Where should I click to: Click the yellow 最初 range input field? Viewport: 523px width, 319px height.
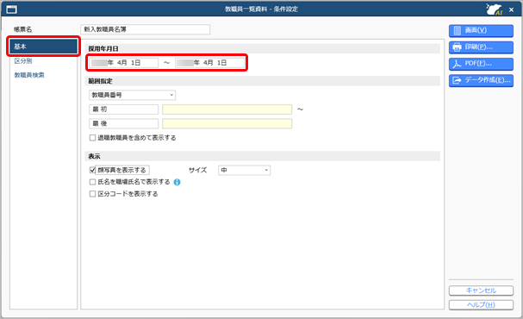click(227, 109)
